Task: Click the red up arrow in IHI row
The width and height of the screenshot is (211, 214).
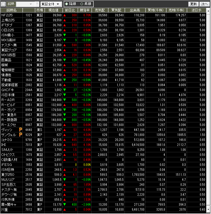Action: tap(65, 145)
